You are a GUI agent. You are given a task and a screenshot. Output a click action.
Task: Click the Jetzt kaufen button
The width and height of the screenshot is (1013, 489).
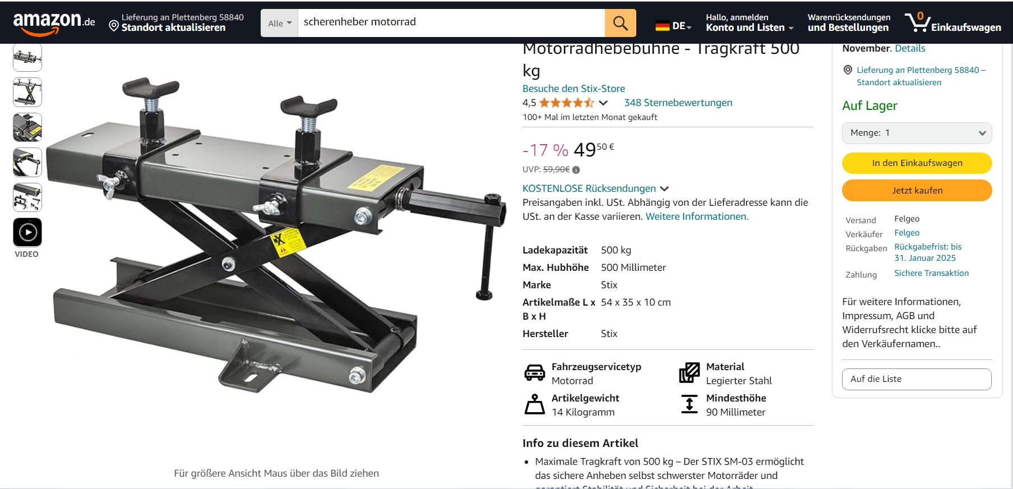point(917,191)
